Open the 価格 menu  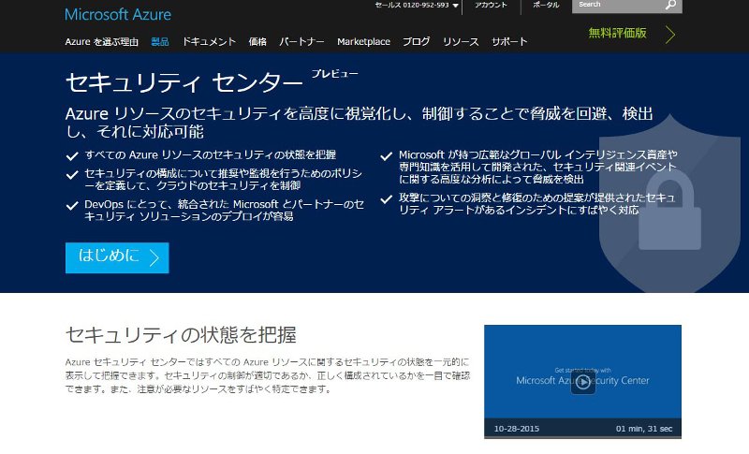(x=257, y=42)
